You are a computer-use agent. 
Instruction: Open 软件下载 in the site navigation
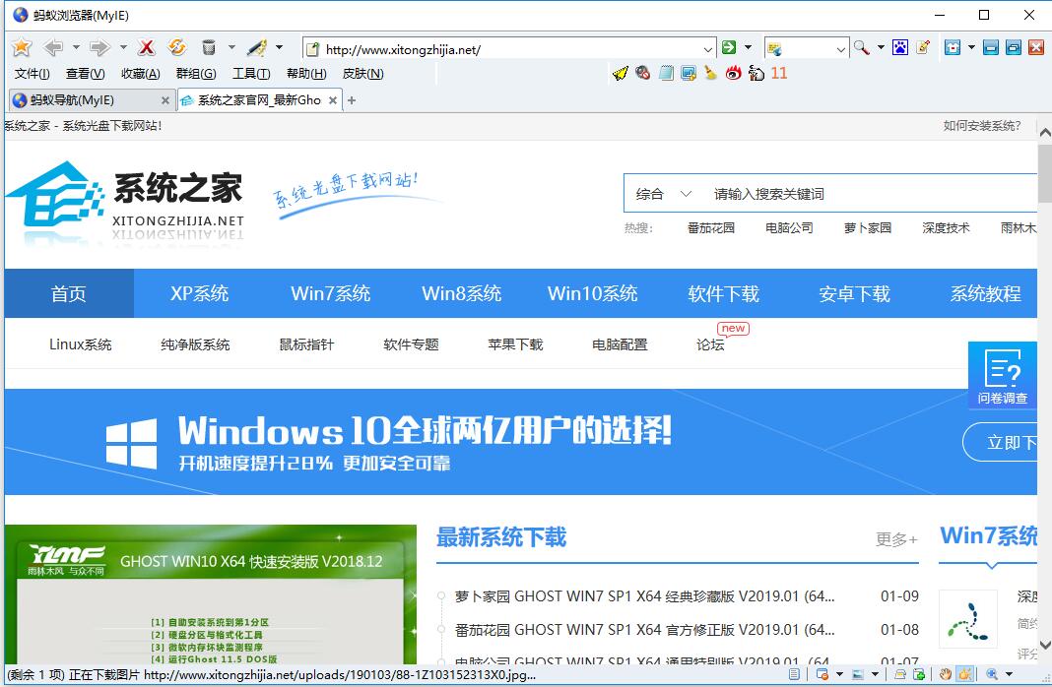tap(723, 293)
